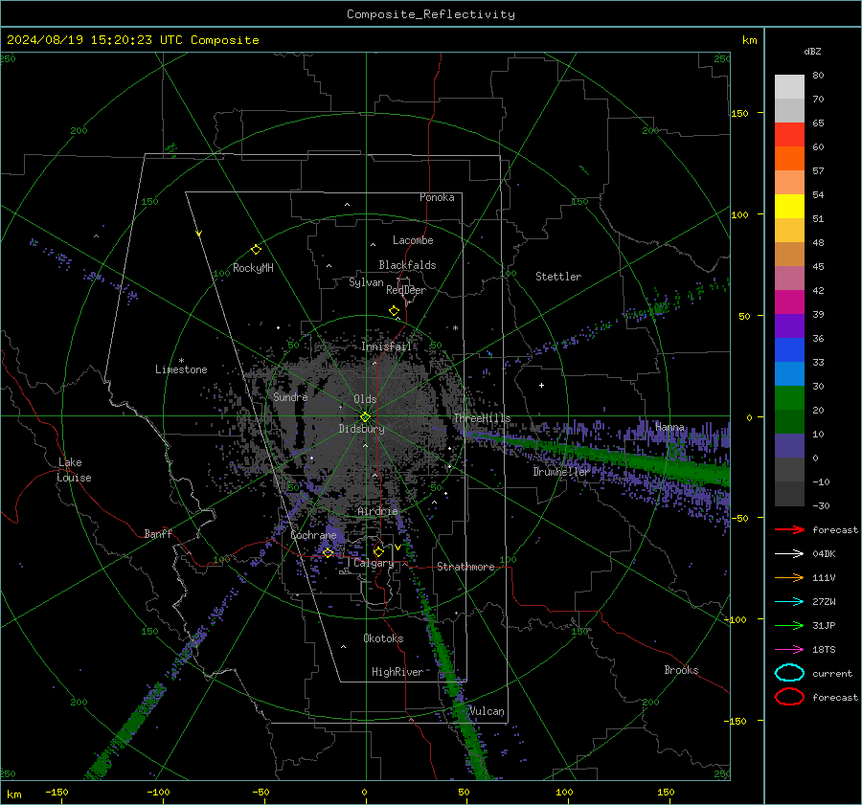862x805 pixels.
Task: Click the Airdrie city label
Action: point(377,511)
